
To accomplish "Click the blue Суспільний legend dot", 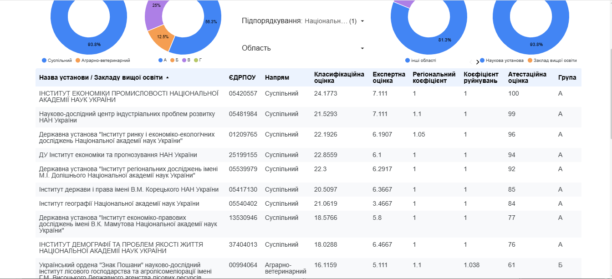I will tap(44, 60).
